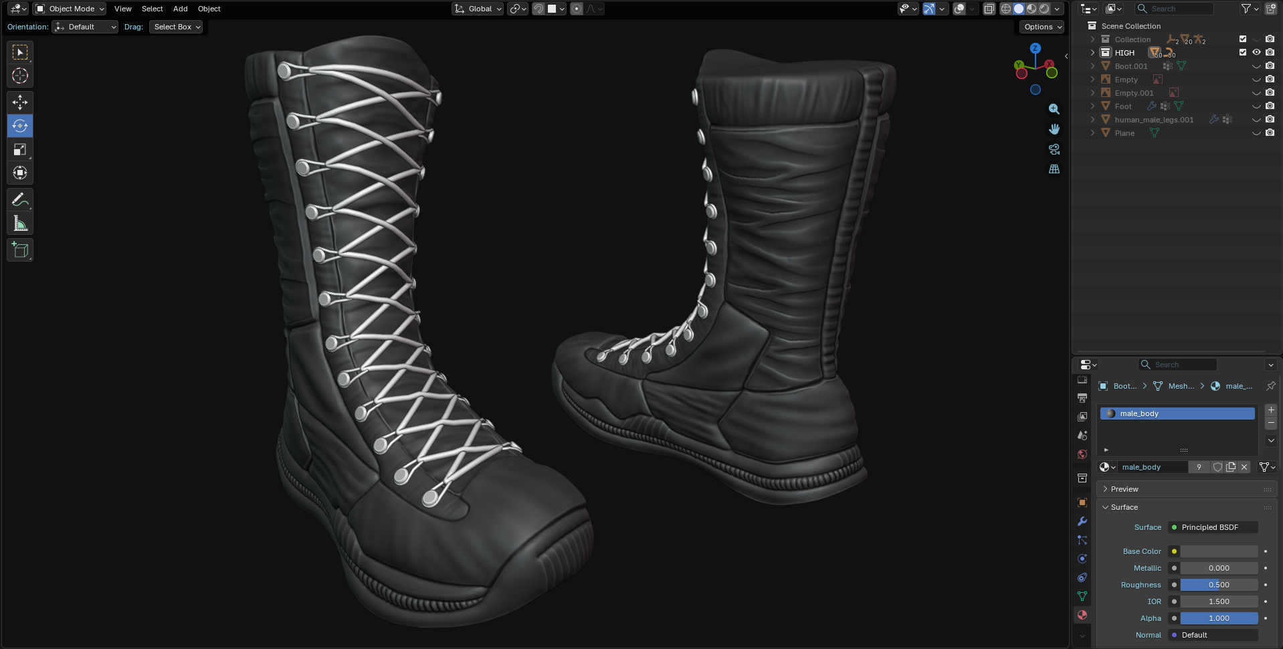Disable Collection exclude checkbox
This screenshot has width=1283, height=649.
[1243, 39]
